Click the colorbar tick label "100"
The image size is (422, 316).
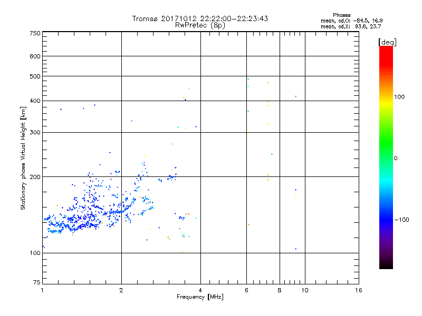(399, 97)
